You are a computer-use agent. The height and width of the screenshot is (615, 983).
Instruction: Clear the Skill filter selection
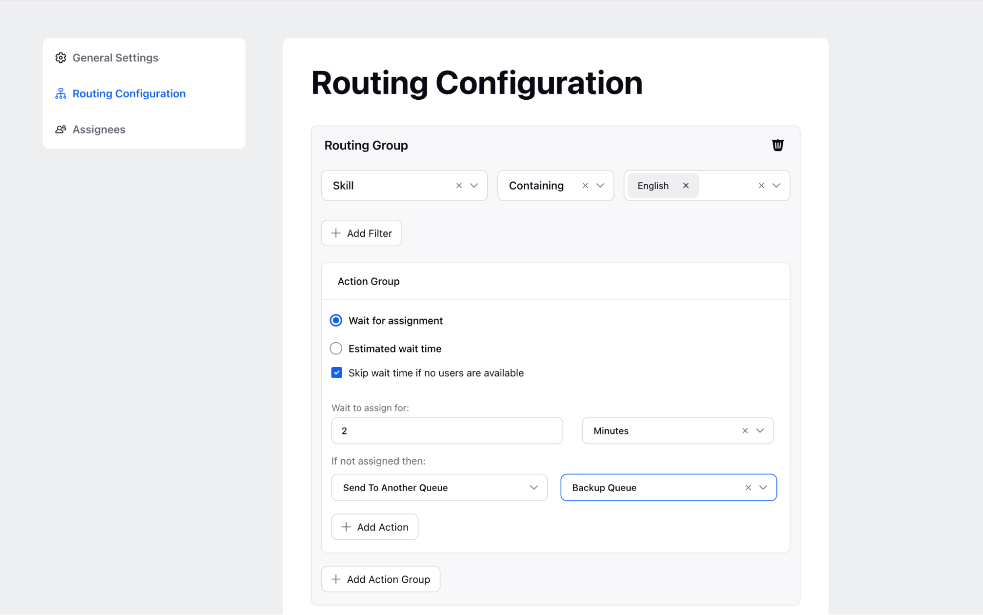pos(459,186)
